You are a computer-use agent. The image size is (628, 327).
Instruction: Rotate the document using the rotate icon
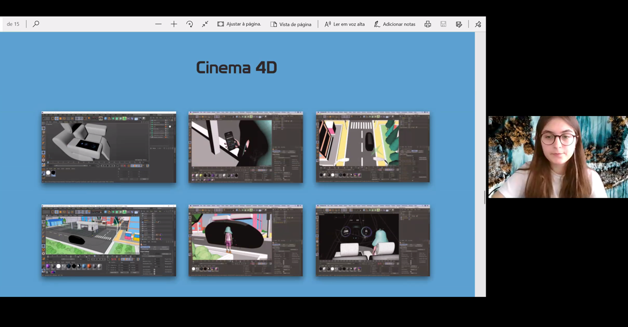point(189,24)
